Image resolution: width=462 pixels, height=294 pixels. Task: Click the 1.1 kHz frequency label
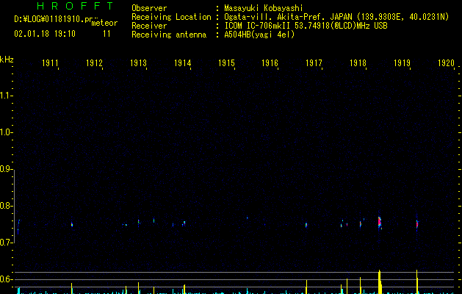tap(6, 96)
